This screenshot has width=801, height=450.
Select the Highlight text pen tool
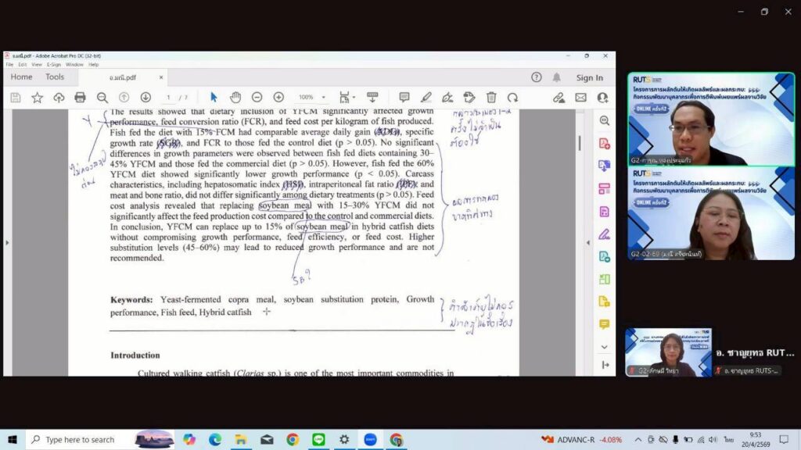426,98
